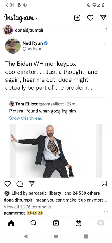Open notifications heart icon in header
The height and width of the screenshot is (243, 112).
90,18
